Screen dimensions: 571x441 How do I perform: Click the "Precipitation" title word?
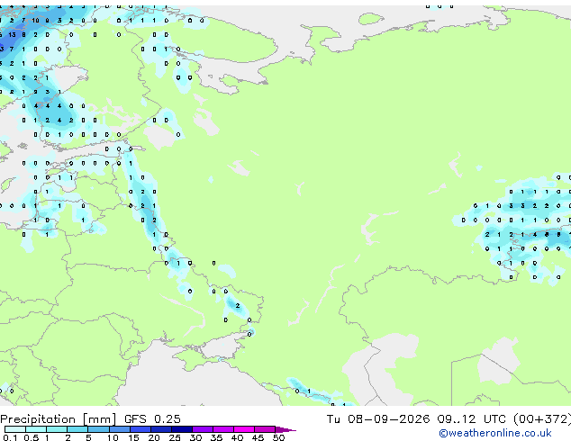38,419
